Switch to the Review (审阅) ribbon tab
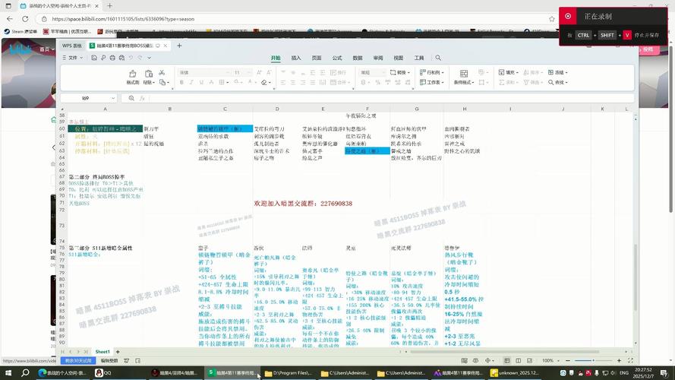The height and width of the screenshot is (380, 675). pos(378,58)
